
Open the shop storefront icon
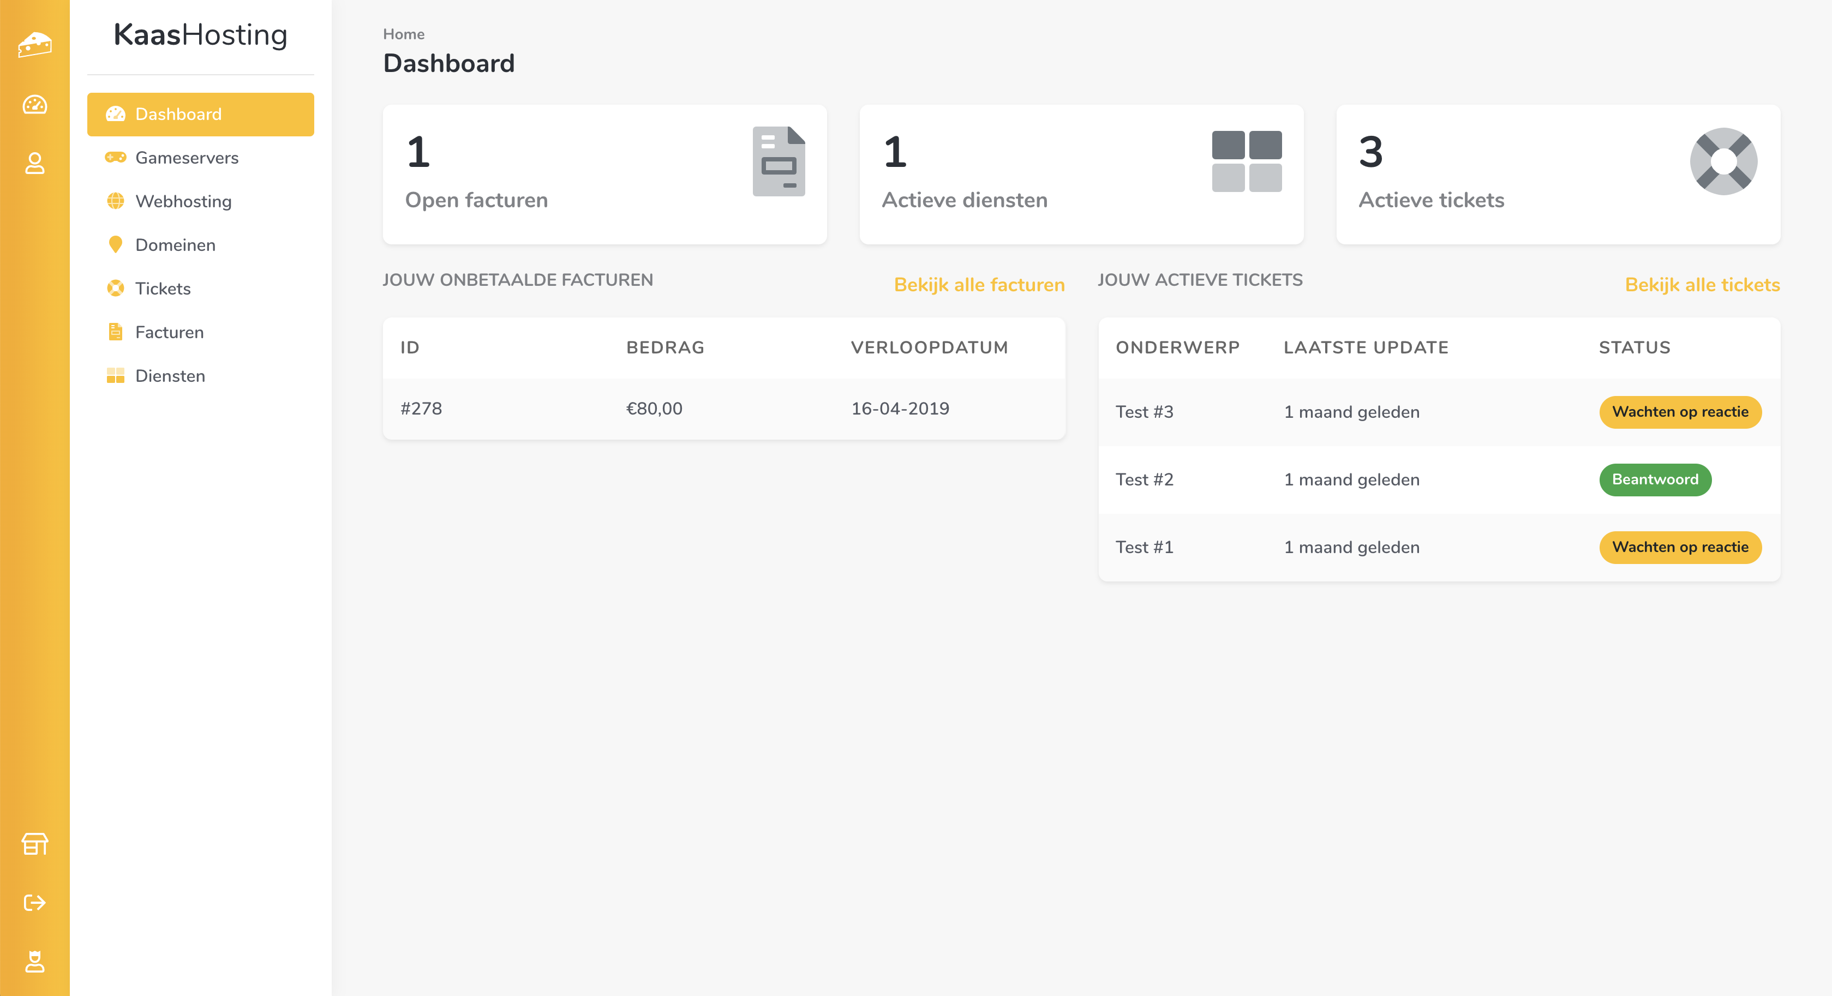click(34, 844)
